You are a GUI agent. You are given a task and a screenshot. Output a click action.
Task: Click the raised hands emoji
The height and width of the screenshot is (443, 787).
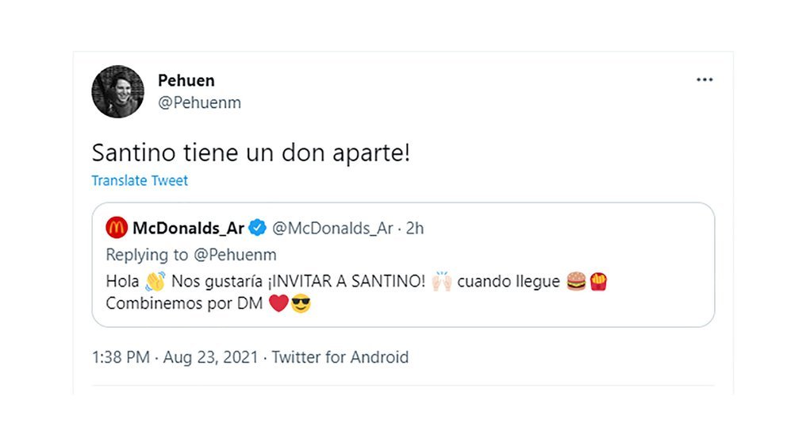pyautogui.click(x=442, y=281)
